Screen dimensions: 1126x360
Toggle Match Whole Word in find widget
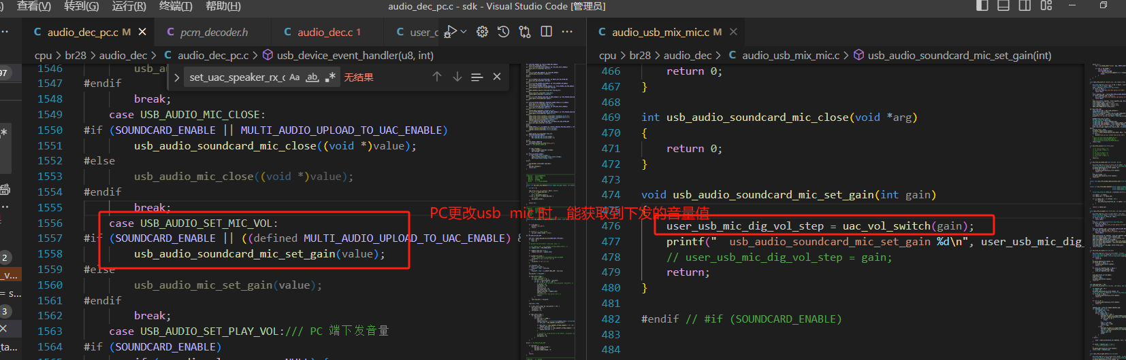point(312,77)
